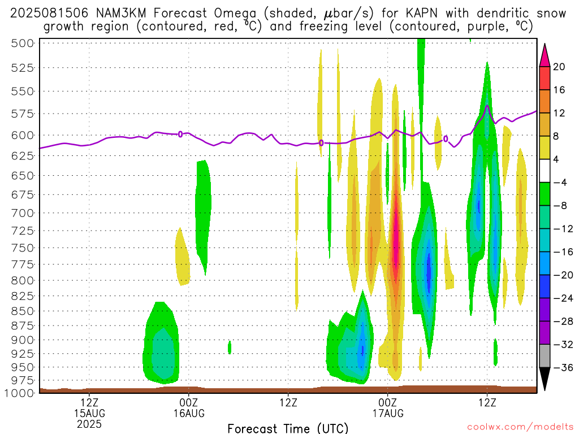Click colorbar value '-4'
This screenshot has width=579, height=434.
pos(560,183)
